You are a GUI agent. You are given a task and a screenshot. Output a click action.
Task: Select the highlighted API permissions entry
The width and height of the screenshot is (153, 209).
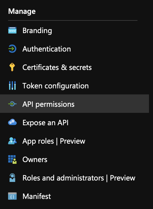pyautogui.click(x=74, y=104)
